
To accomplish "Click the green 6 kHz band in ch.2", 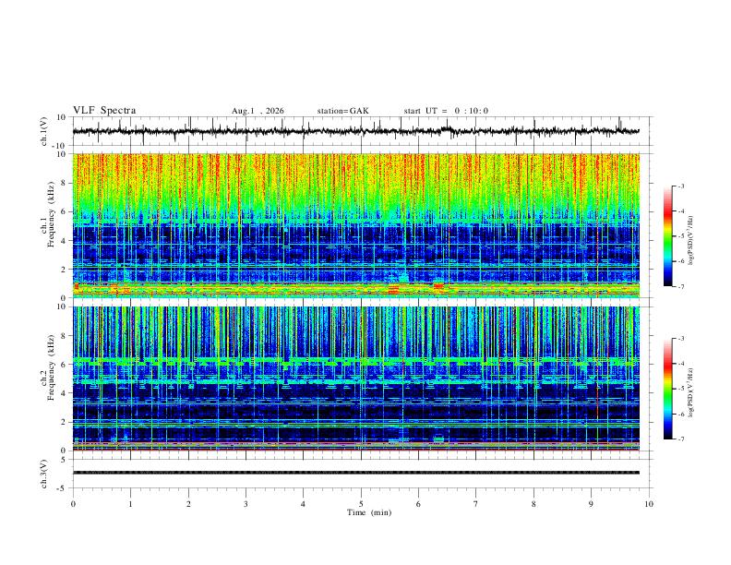I will click(x=356, y=361).
